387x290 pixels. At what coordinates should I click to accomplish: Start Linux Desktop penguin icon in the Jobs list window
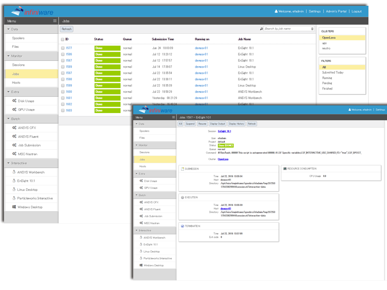[14, 189]
